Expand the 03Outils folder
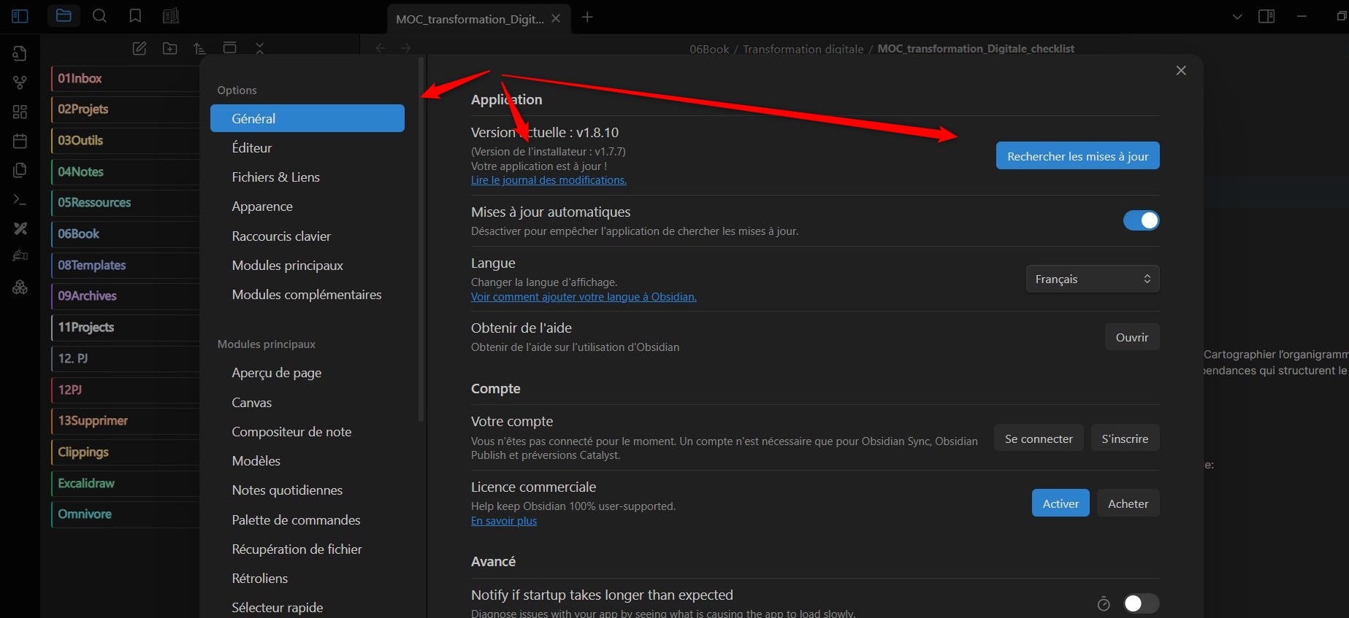1349x618 pixels. 125,140
